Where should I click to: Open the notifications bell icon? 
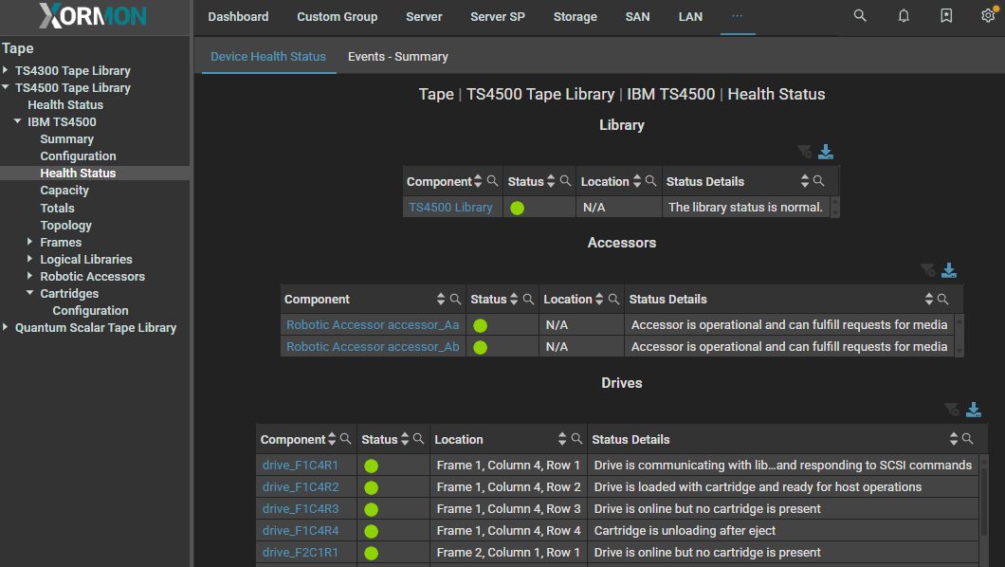pos(904,16)
